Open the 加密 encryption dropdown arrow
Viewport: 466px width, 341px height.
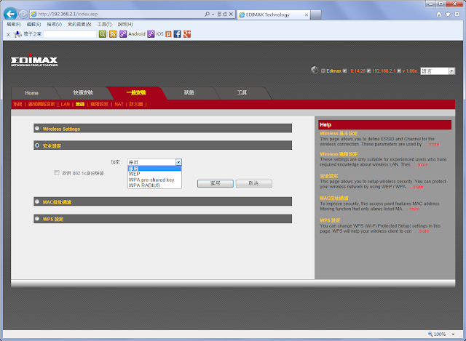pyautogui.click(x=178, y=162)
